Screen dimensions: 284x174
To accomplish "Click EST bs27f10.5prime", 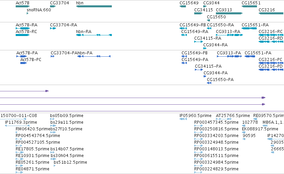I will pyautogui.click(x=53, y=132).
